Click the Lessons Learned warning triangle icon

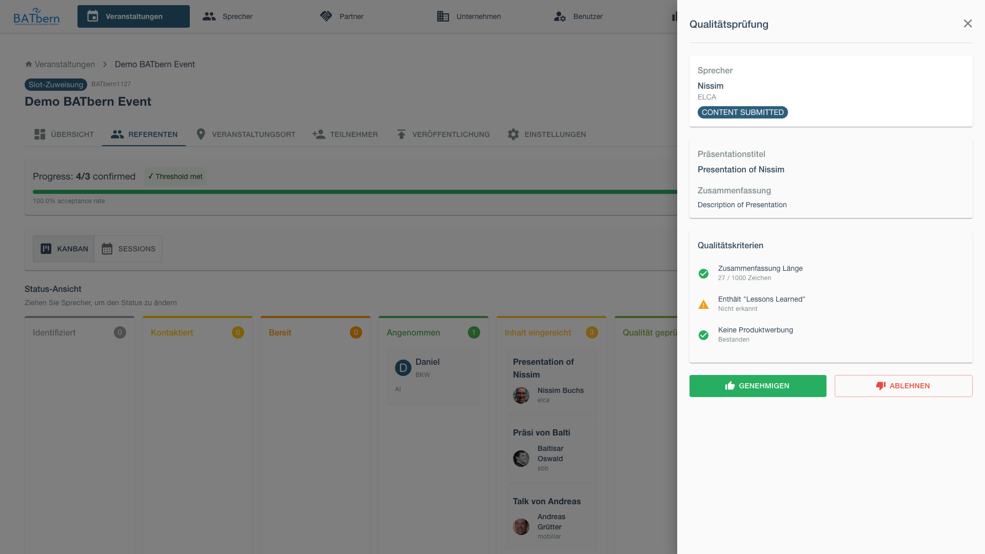pyautogui.click(x=703, y=304)
